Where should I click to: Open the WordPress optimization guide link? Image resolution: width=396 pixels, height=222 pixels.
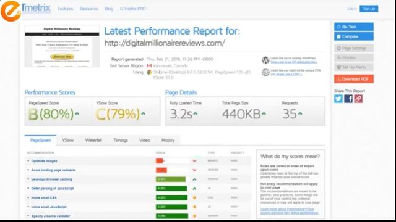click(294, 62)
